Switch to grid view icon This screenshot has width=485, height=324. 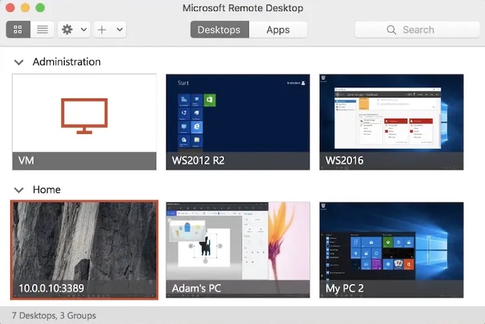coord(18,30)
